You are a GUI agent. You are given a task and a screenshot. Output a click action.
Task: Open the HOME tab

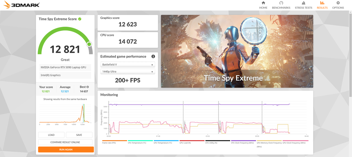263,5
